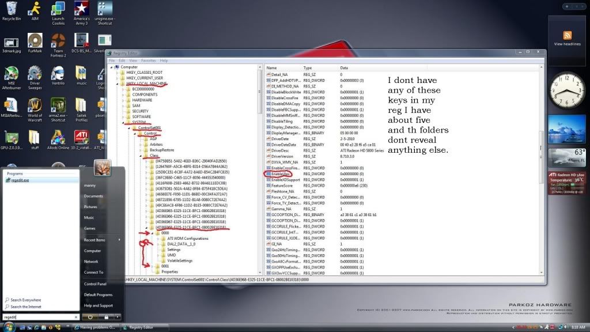Select the ATI 10-2_vista installer icon
590x332 pixels.
click(x=81, y=140)
